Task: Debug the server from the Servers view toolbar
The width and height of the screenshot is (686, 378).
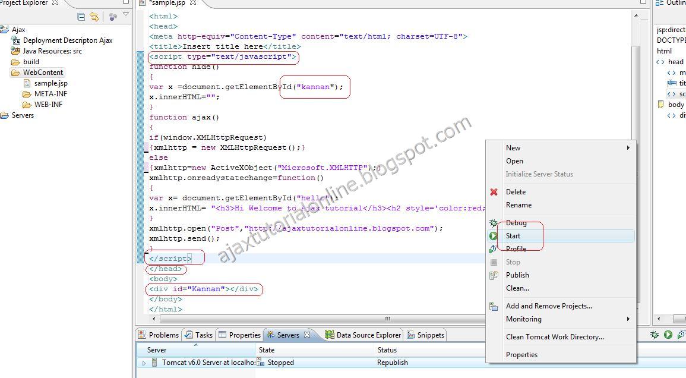Action: coord(653,335)
